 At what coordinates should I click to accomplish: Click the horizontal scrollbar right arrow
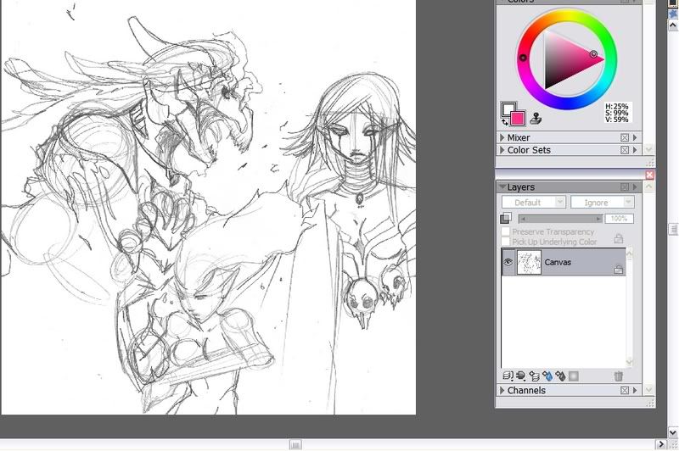tap(661, 444)
